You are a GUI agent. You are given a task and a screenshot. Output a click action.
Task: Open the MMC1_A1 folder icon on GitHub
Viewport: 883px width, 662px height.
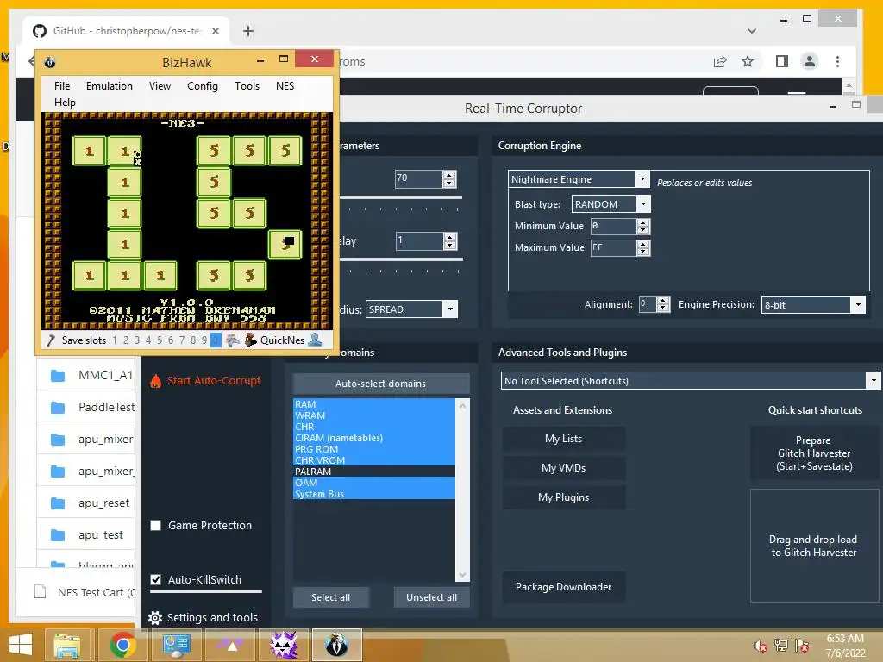click(58, 376)
